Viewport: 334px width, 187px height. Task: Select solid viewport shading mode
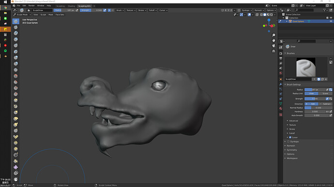tap(265, 14)
